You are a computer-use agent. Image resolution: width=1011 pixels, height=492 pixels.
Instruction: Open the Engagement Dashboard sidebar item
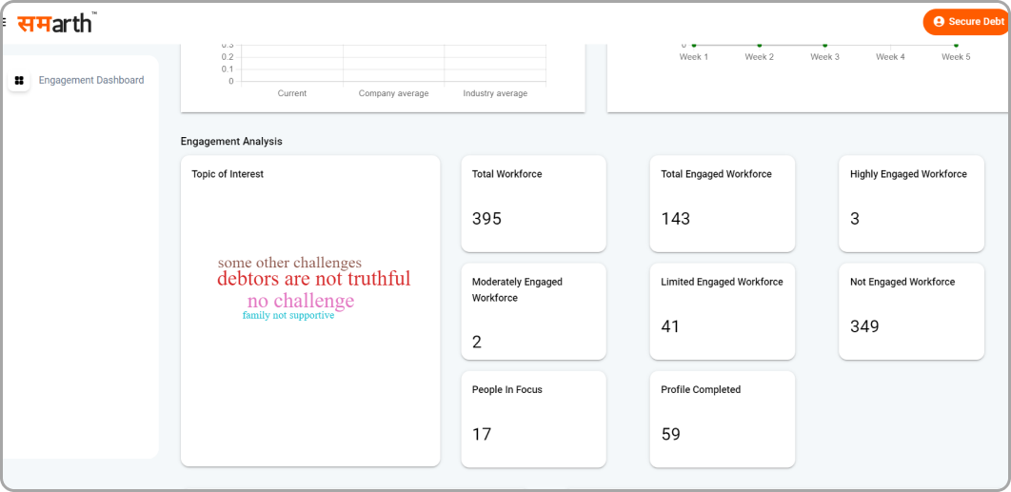90,81
